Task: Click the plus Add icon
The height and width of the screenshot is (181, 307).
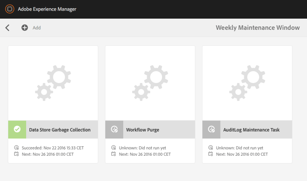Action: click(x=25, y=27)
